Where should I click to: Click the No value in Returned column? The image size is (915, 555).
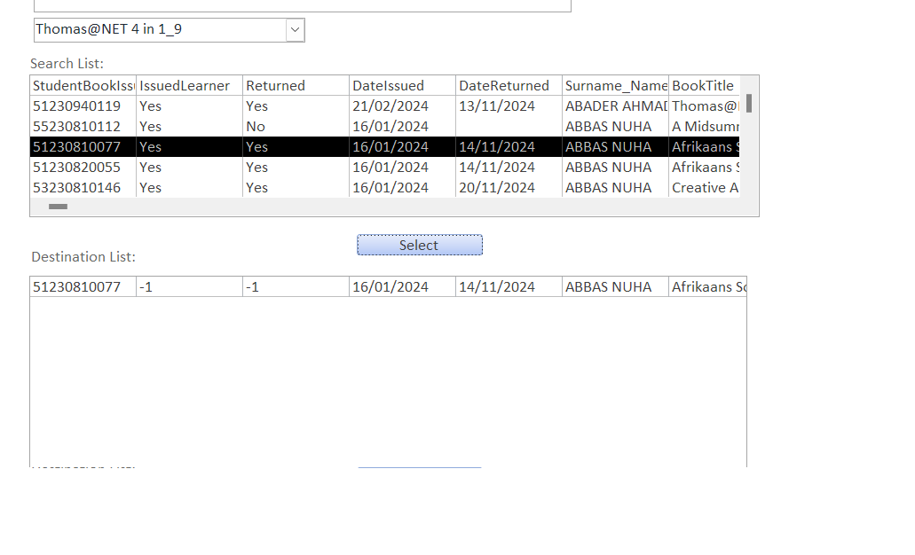click(256, 127)
